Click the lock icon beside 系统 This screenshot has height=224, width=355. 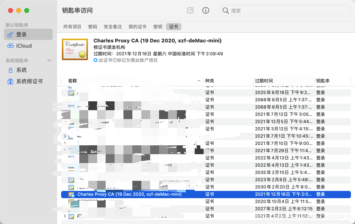pos(11,70)
